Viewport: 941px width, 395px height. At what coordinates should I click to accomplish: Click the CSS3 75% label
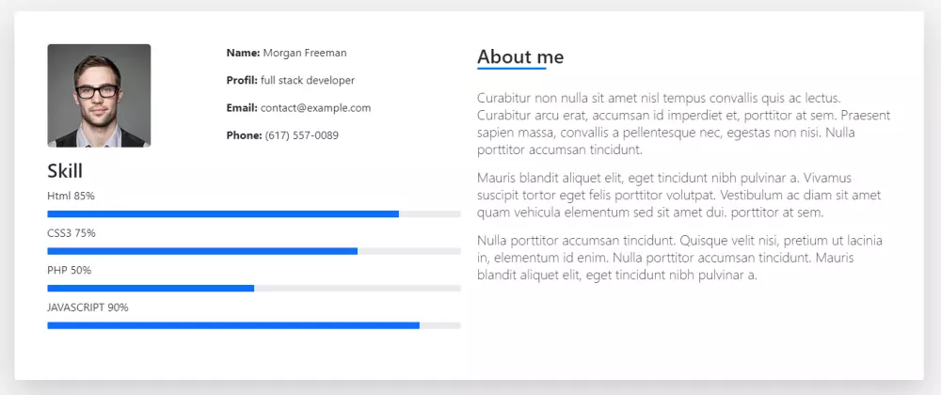[72, 233]
